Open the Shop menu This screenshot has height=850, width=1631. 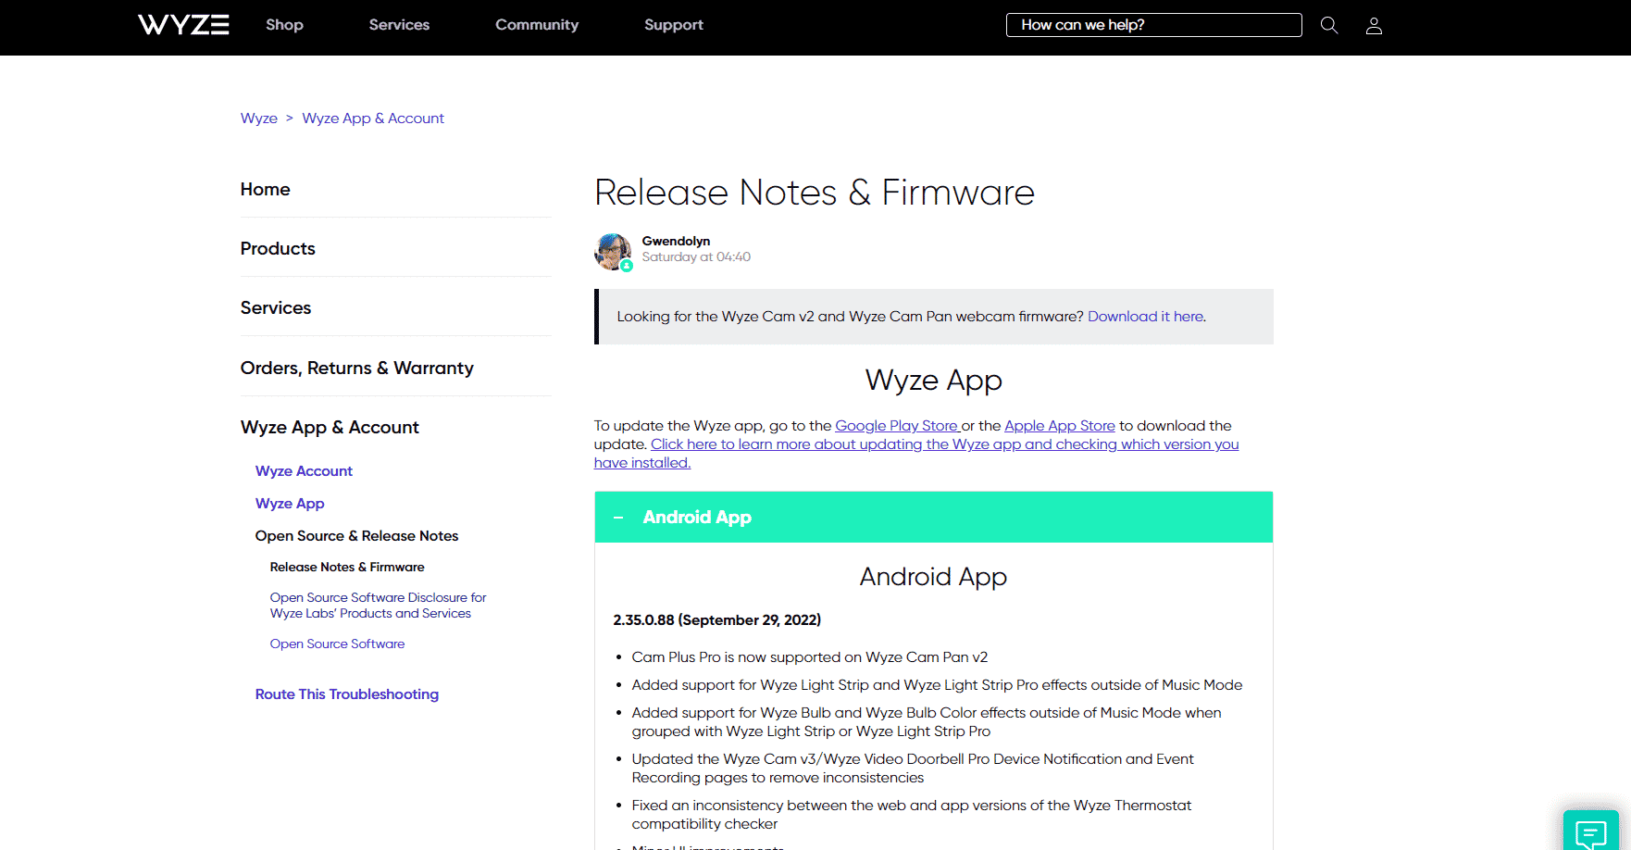pos(284,25)
